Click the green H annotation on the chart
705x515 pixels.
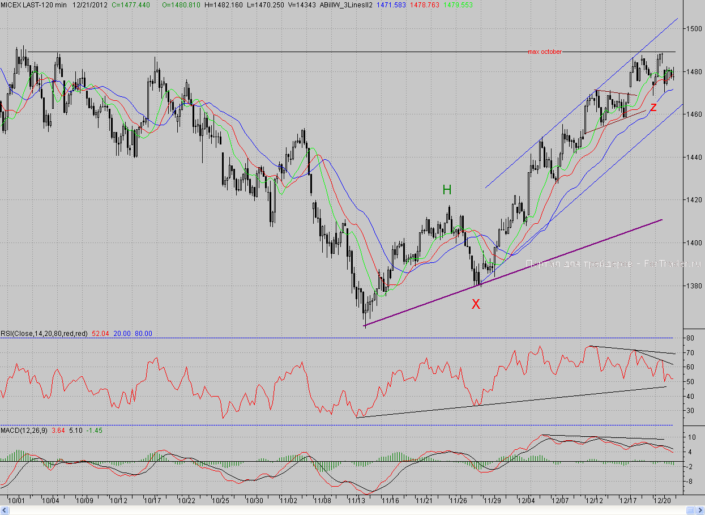pos(447,190)
